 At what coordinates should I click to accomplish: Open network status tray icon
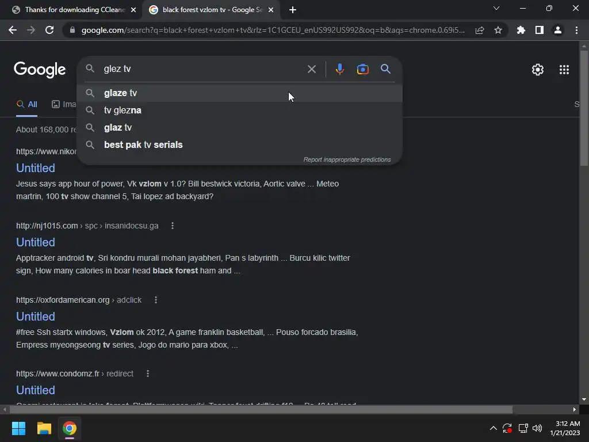tap(523, 428)
